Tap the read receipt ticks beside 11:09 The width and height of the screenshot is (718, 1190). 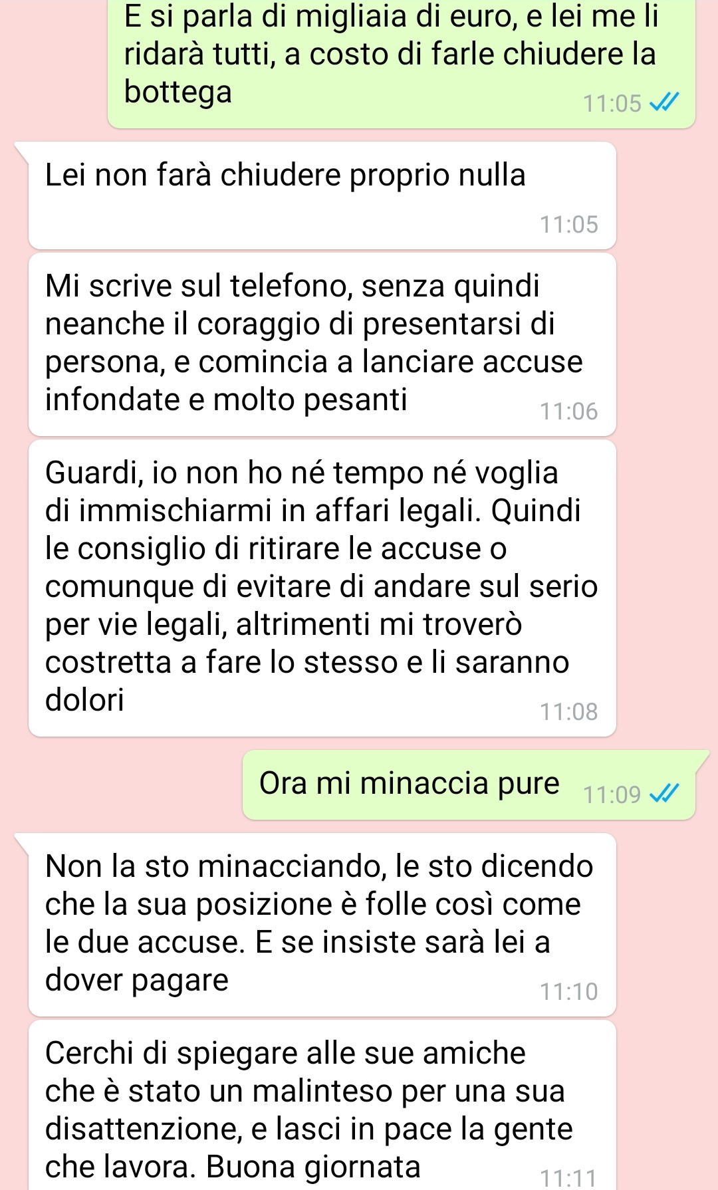(x=664, y=793)
